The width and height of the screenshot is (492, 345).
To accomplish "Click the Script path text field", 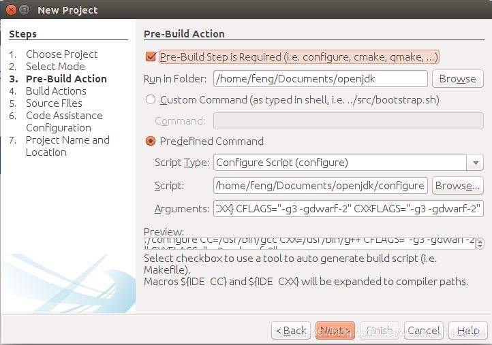I will tap(320, 186).
